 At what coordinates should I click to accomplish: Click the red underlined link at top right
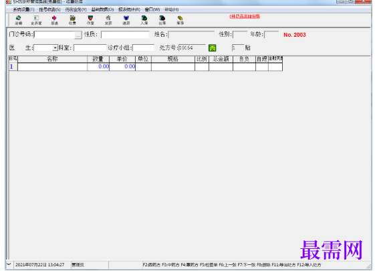(x=245, y=16)
